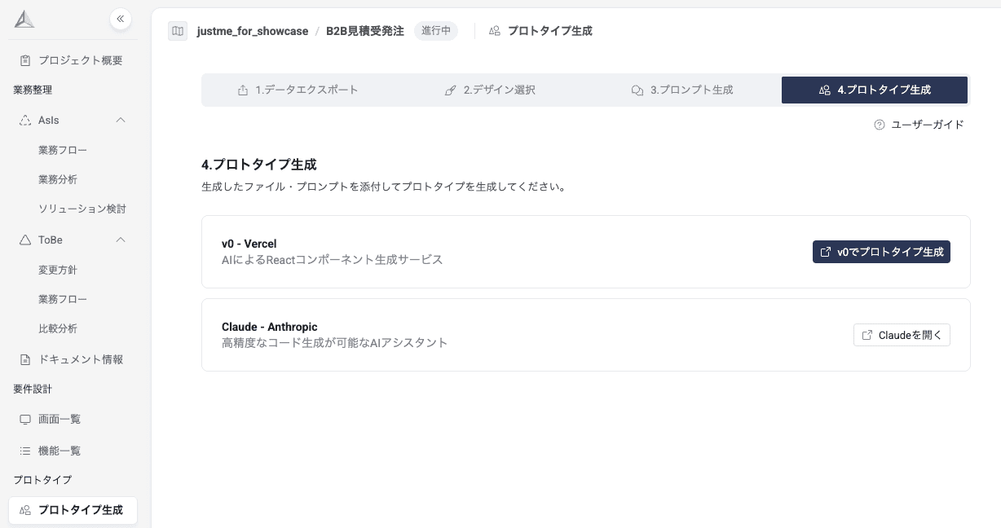Click the book icon next to justme_for_showcase
The image size is (1001, 528).
point(178,31)
